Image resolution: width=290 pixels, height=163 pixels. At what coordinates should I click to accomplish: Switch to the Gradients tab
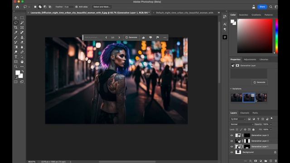click(x=256, y=15)
